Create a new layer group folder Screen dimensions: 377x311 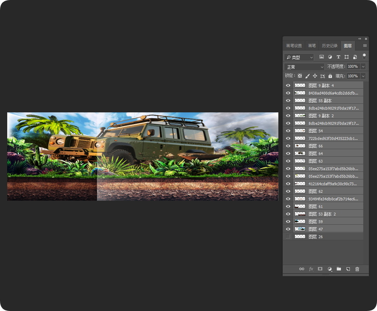[x=339, y=269]
